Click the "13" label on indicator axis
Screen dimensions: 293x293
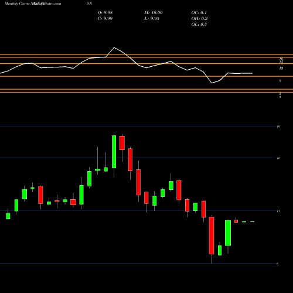pos(281,68)
